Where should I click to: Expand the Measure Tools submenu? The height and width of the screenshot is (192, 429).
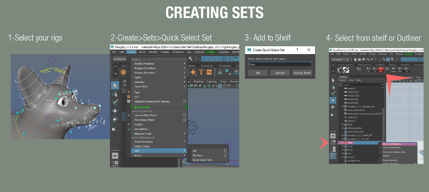click(x=159, y=133)
